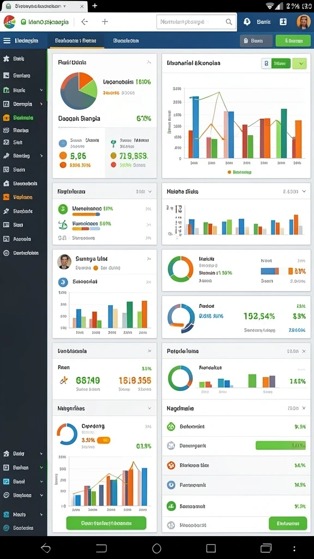Image resolution: width=314 pixels, height=559 pixels.
Task: Open the light green chevron dropdown above the chart
Action: click(299, 64)
